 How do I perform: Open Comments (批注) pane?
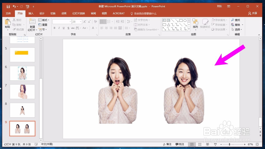180,144
